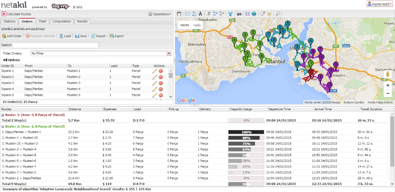Select the hand pan tool

[x=180, y=13]
